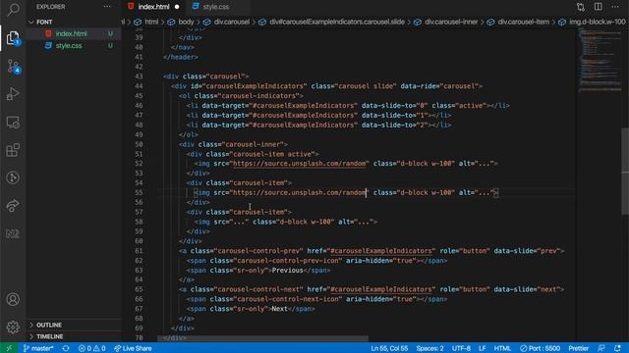The width and height of the screenshot is (629, 353).
Task: Split the editor to the right
Action: tap(599, 7)
